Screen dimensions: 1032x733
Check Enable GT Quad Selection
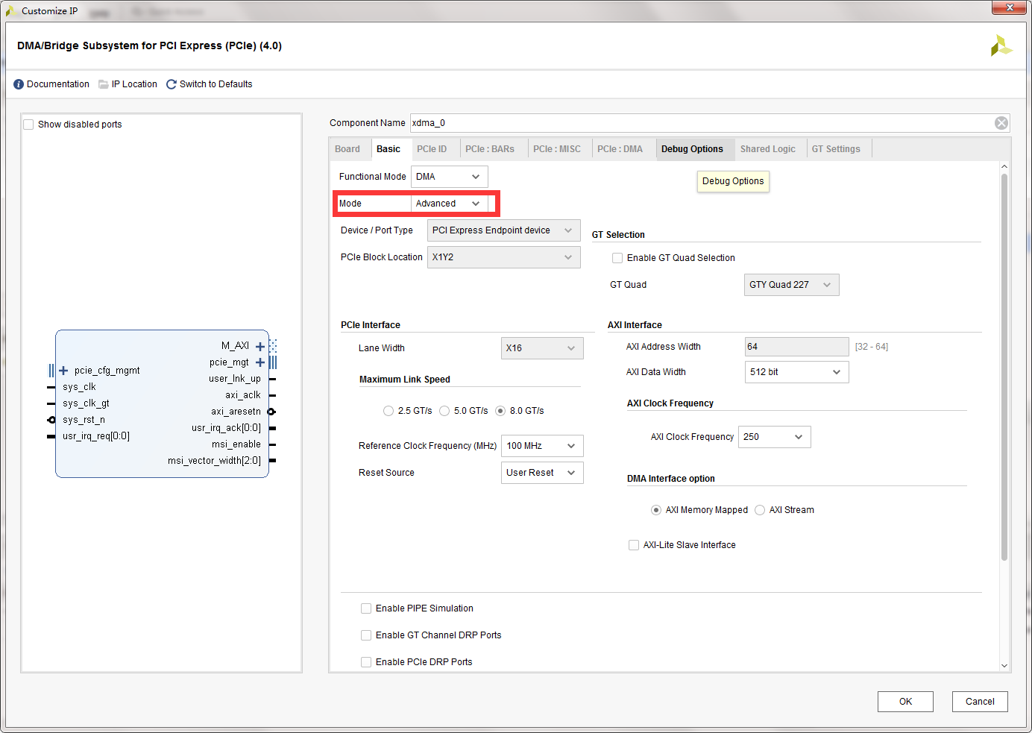(617, 258)
